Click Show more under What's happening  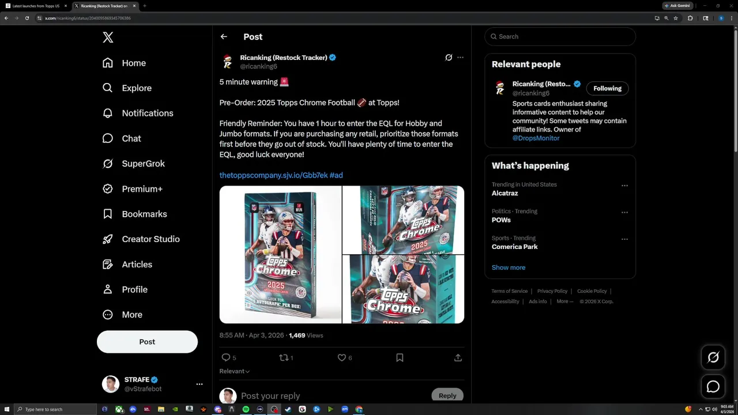[x=509, y=267]
